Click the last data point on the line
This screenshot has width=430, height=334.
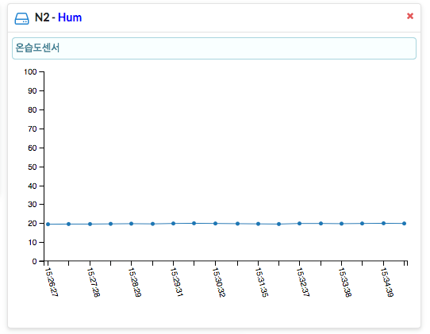(x=405, y=224)
